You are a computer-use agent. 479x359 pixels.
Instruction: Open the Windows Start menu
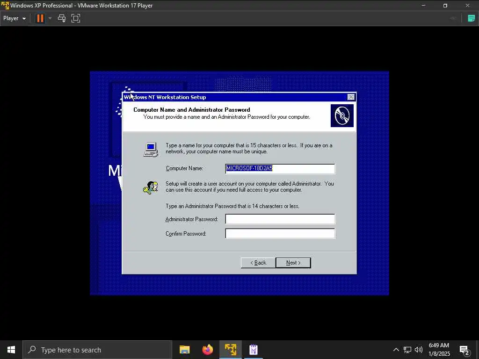tap(11, 350)
